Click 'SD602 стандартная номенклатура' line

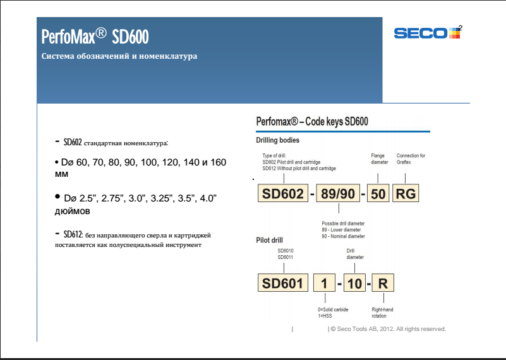tap(112, 142)
